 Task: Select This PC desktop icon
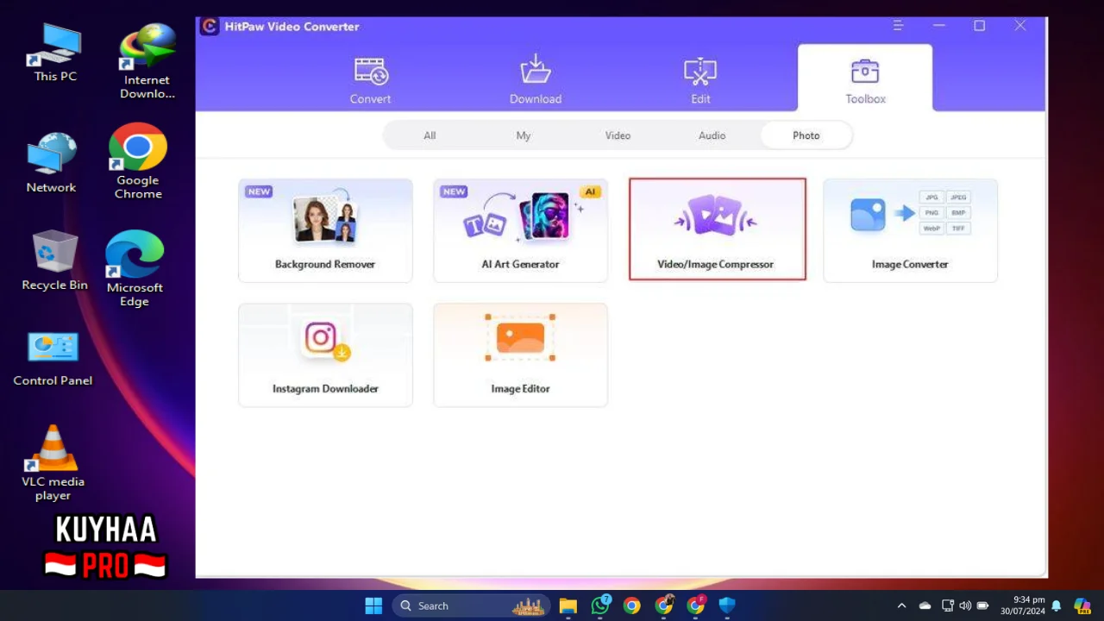(x=55, y=53)
